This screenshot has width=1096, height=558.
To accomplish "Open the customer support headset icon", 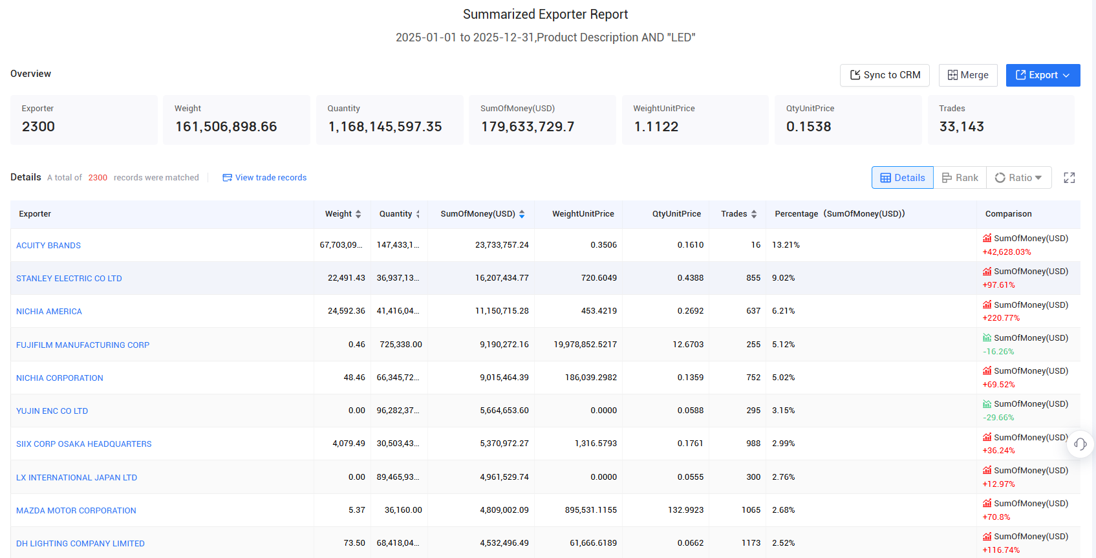I will [1080, 444].
